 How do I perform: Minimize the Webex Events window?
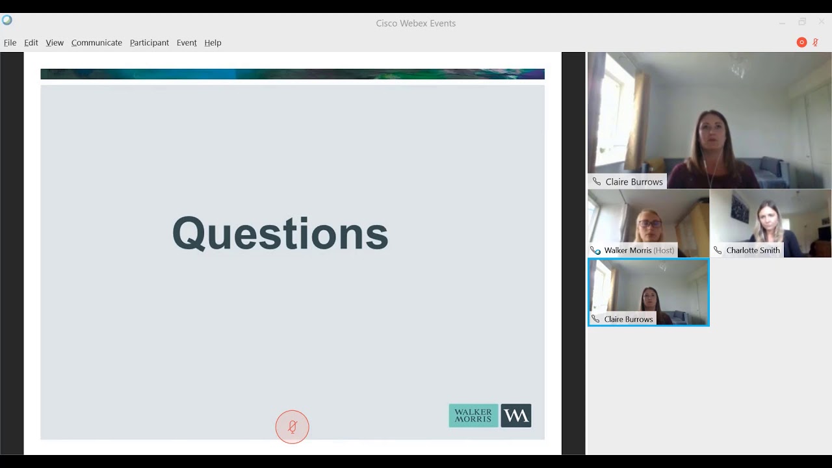click(x=782, y=23)
